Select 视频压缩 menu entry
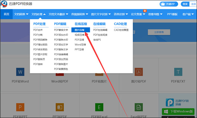Image resolution: width=197 pixels, height=118 pixels. coord(79,35)
